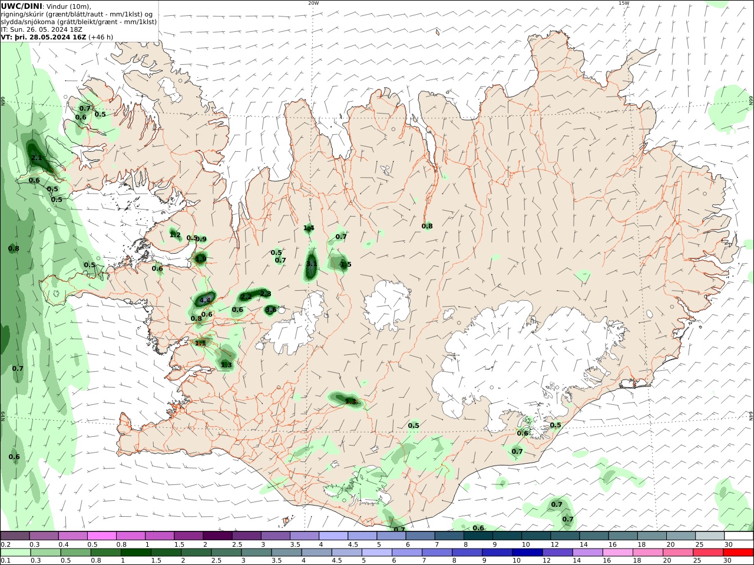Pick the bright red swatch in rain legend

tap(738, 552)
